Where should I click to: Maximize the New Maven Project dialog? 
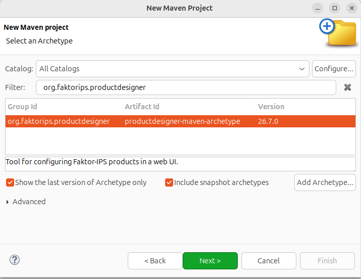coord(335,8)
